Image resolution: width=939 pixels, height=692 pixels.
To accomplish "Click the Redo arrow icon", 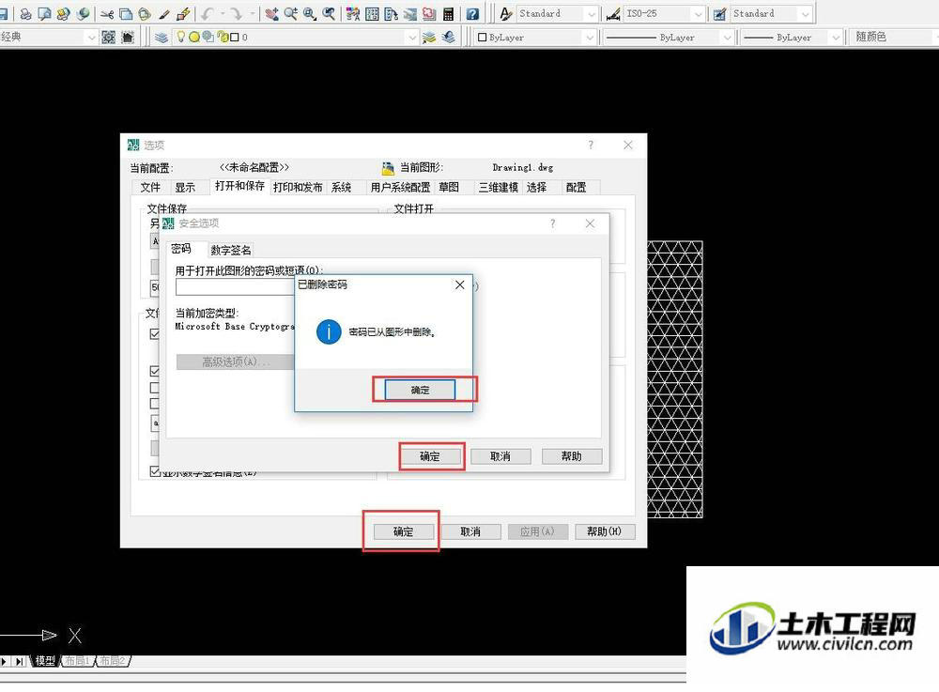I will tap(236, 14).
